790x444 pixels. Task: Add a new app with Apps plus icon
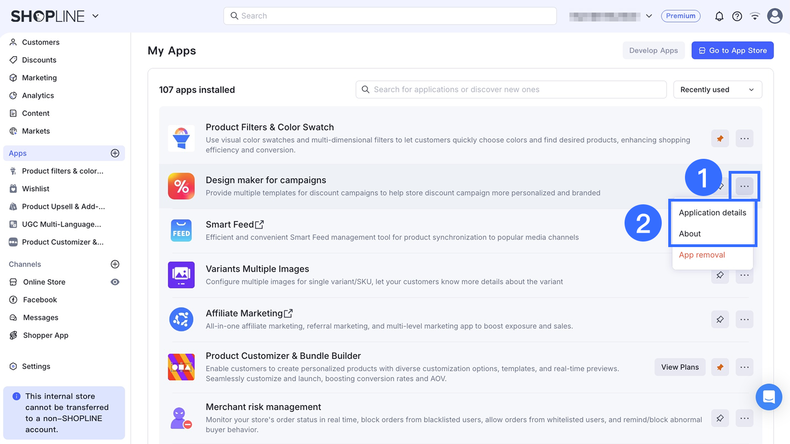(115, 153)
